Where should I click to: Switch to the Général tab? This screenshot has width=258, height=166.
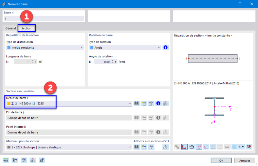point(11,28)
